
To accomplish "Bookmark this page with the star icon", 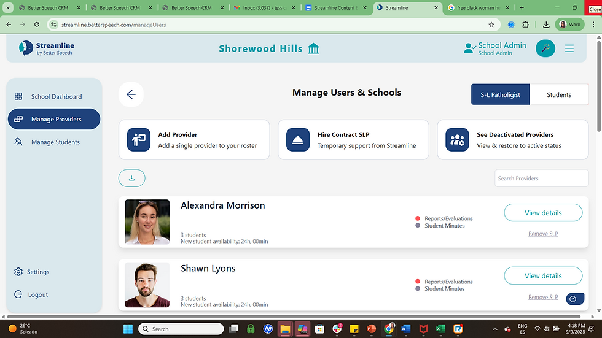I will pyautogui.click(x=491, y=25).
